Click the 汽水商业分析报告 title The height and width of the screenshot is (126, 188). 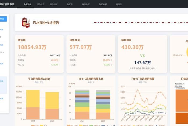click(x=46, y=23)
